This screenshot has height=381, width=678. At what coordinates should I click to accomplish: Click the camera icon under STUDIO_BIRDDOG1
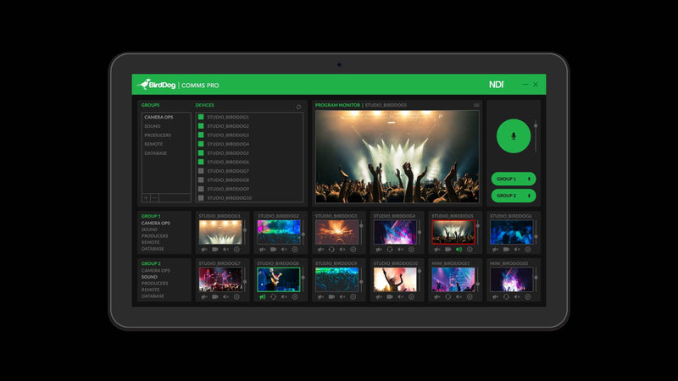pos(215,250)
